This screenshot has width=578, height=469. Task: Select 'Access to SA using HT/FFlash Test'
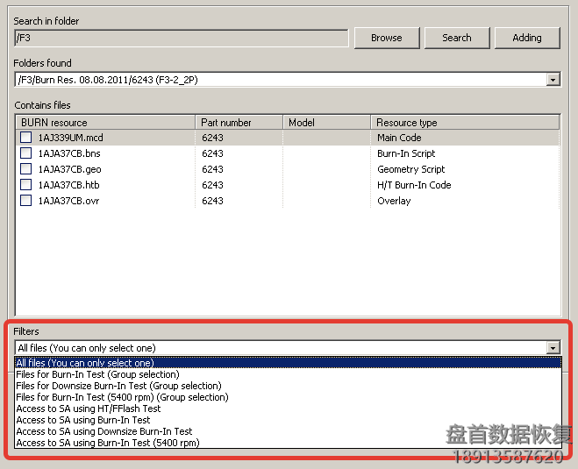[x=89, y=409]
